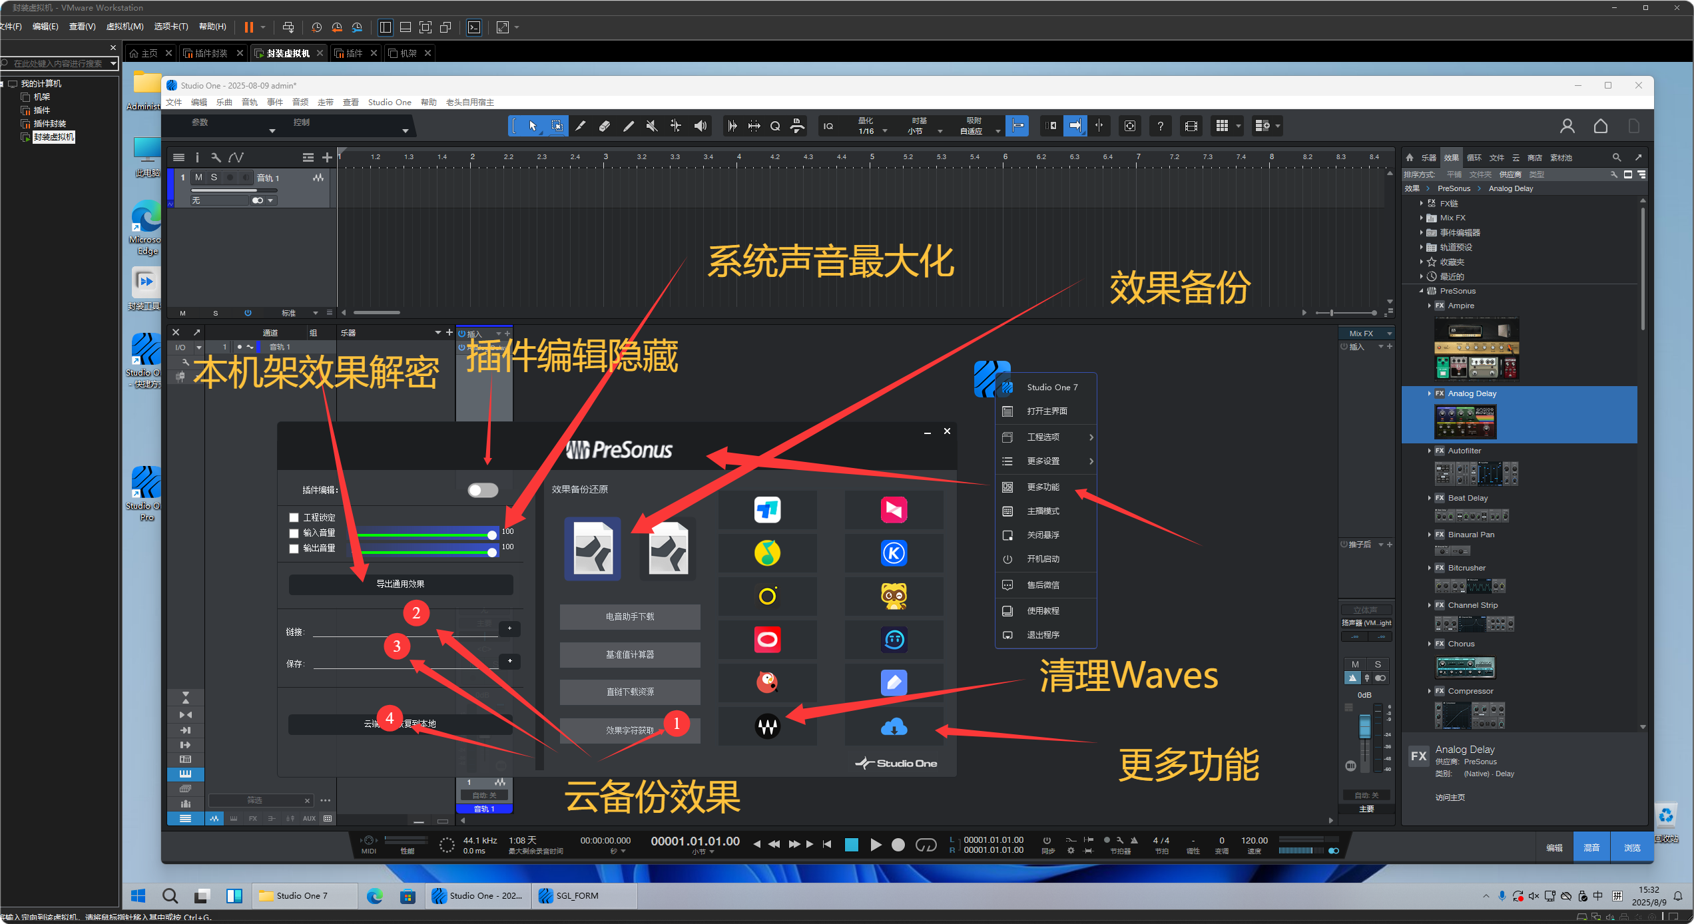This screenshot has height=924, width=1694.
Task: Select the Arrow tool in Studio One toolbar
Action: coord(532,126)
